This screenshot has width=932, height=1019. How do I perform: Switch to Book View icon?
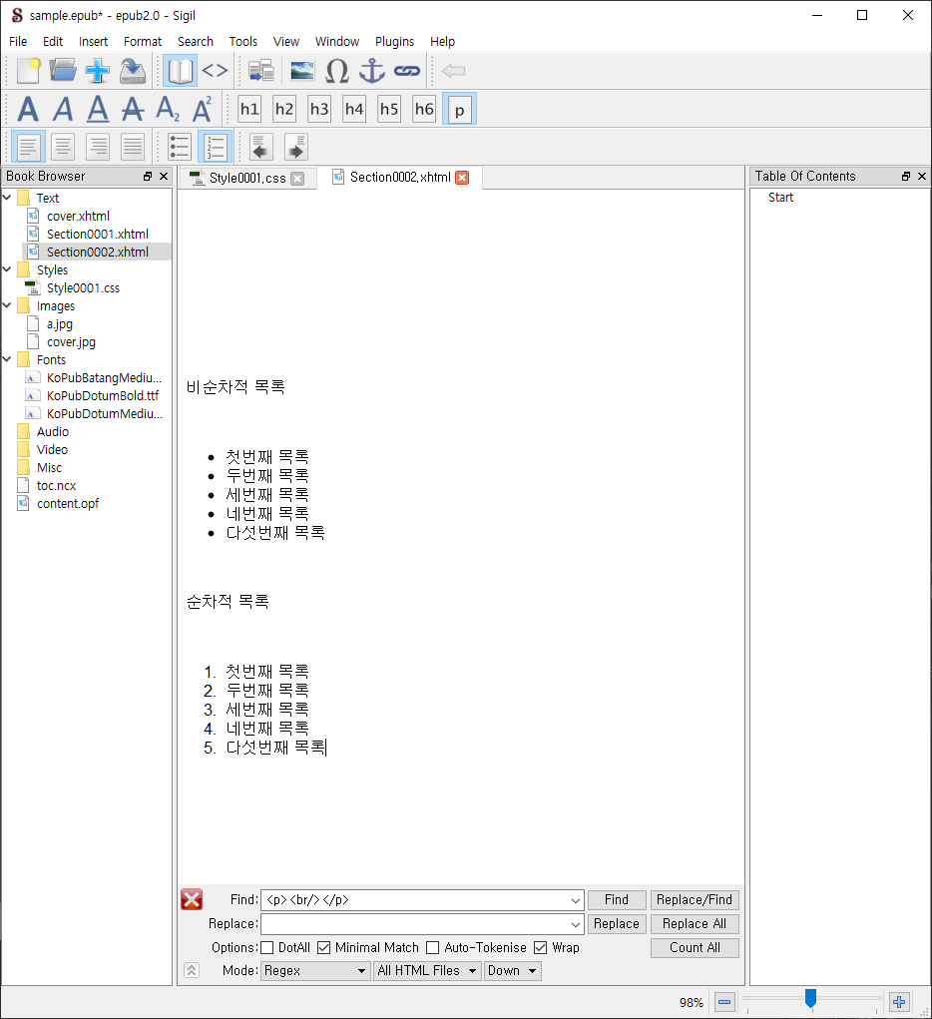pyautogui.click(x=180, y=71)
